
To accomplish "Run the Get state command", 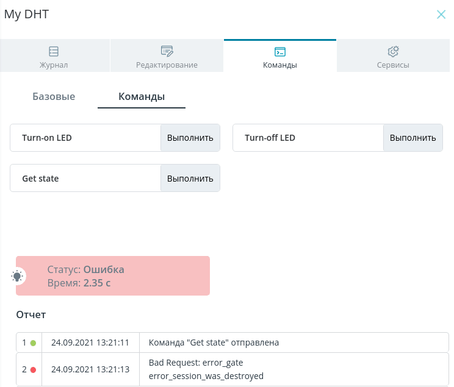I will click(x=190, y=179).
